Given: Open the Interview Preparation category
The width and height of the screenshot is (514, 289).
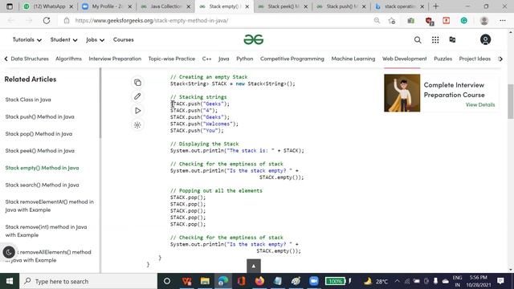Looking at the screenshot, I should pos(115,59).
